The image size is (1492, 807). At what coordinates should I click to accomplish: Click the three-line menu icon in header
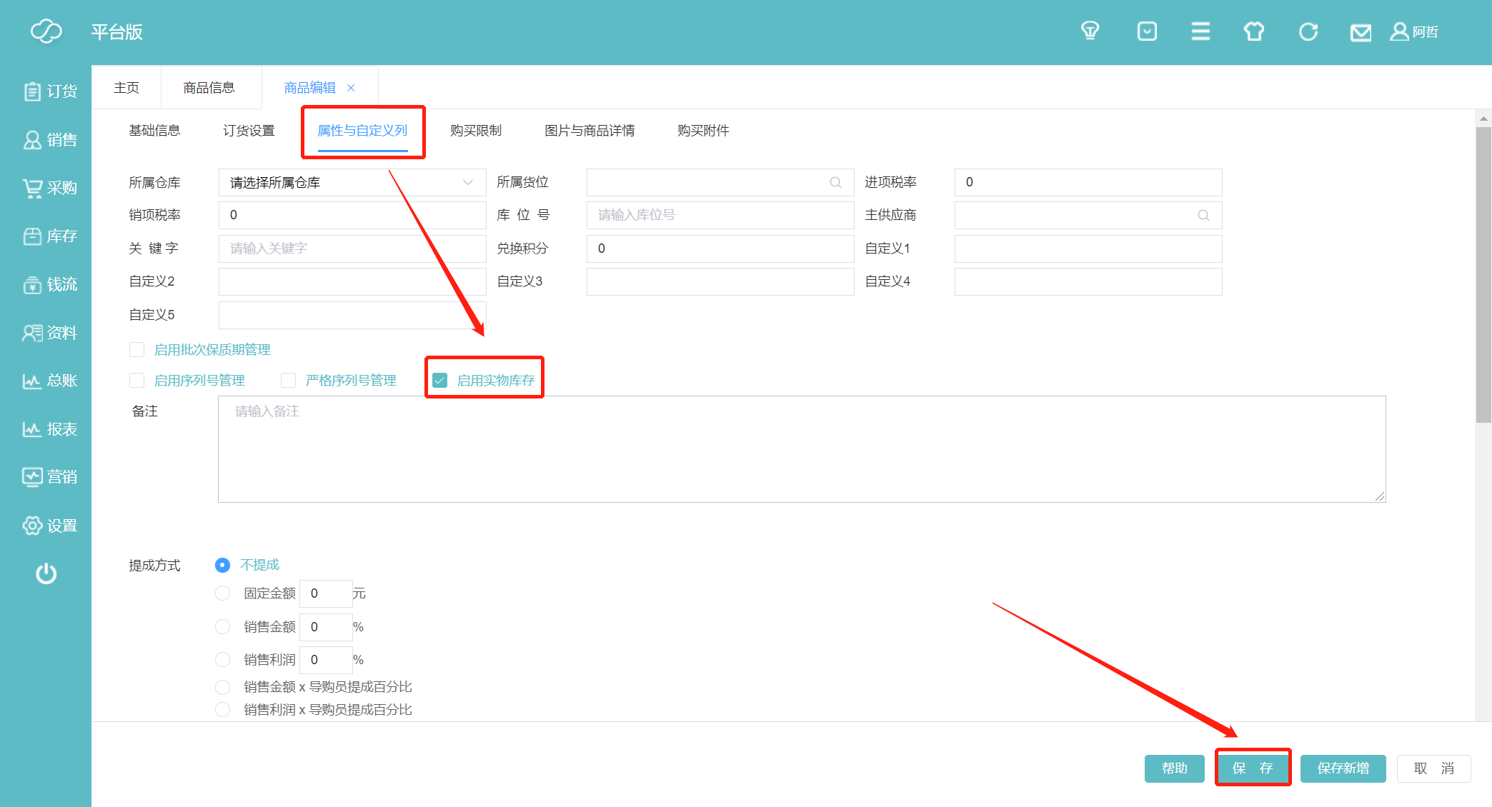click(x=1200, y=31)
